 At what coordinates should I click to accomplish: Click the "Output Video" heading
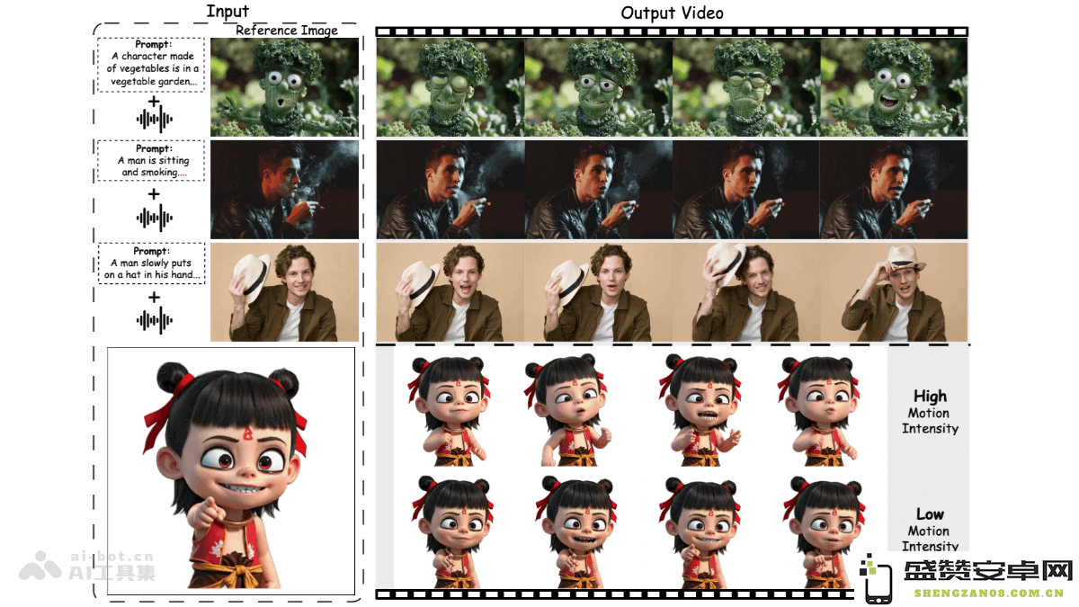point(672,13)
